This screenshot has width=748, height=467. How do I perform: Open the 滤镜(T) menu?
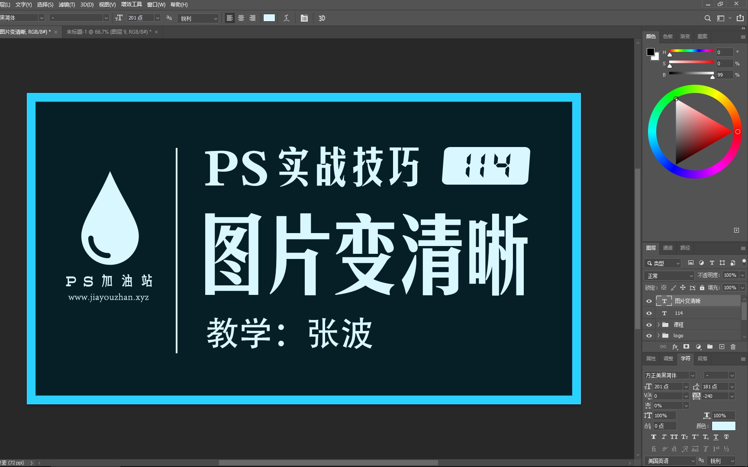(x=67, y=4)
